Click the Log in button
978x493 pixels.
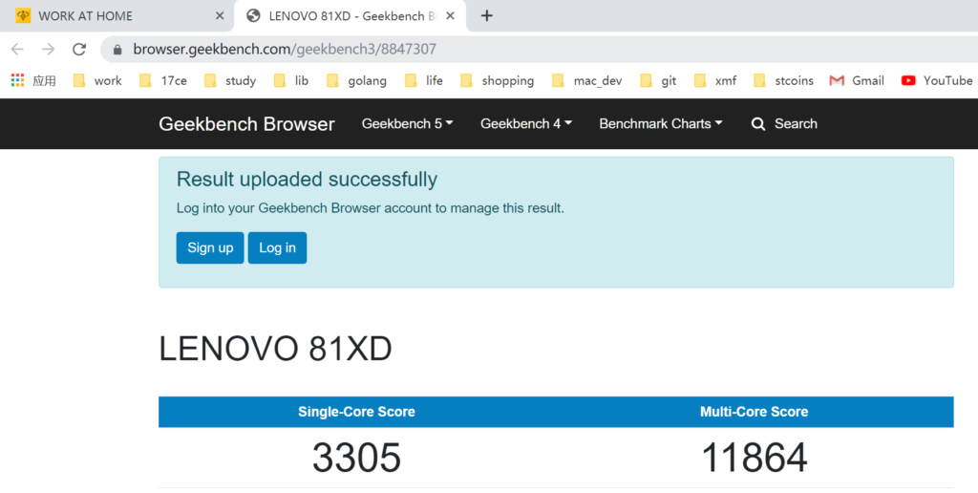click(x=277, y=247)
